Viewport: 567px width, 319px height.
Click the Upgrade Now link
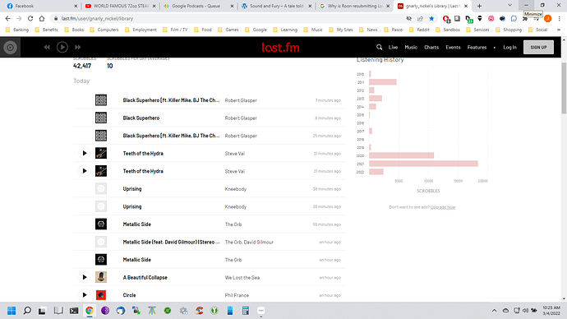[x=443, y=207]
